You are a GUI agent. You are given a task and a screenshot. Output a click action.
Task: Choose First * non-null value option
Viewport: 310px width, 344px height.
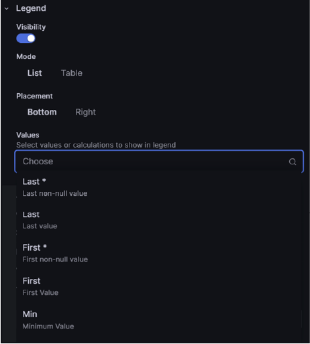(158, 253)
